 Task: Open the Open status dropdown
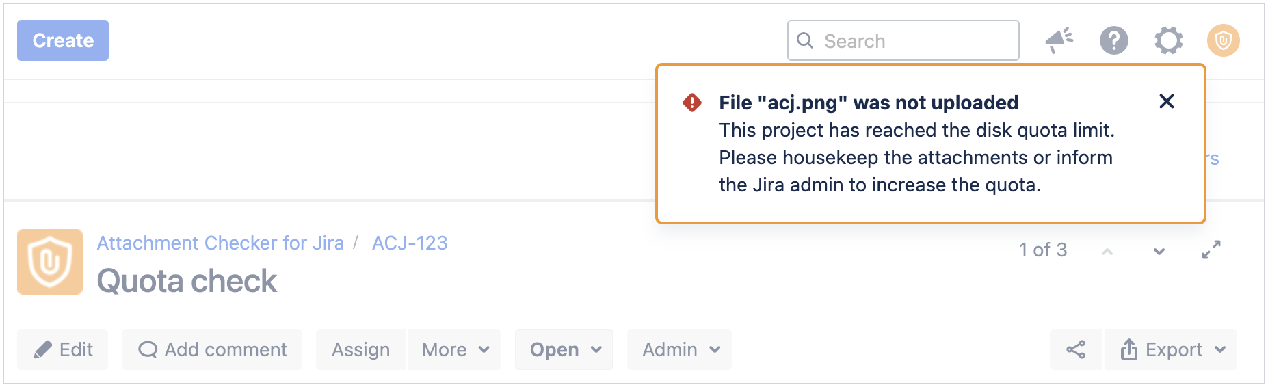click(564, 349)
